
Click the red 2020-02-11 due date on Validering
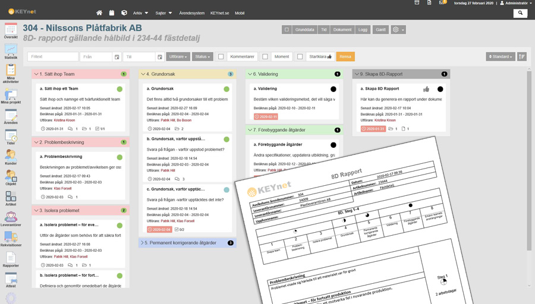(266, 116)
